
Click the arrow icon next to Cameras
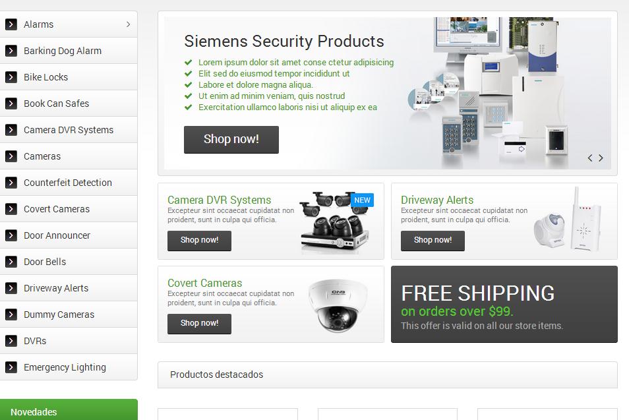pyautogui.click(x=11, y=156)
